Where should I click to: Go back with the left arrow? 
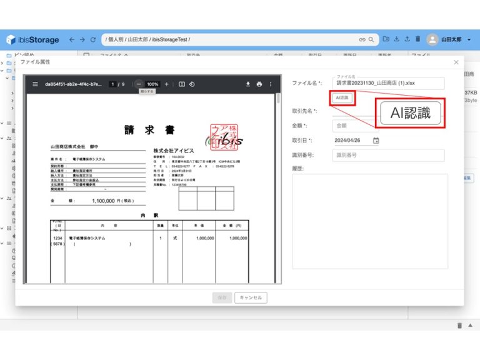click(x=72, y=39)
